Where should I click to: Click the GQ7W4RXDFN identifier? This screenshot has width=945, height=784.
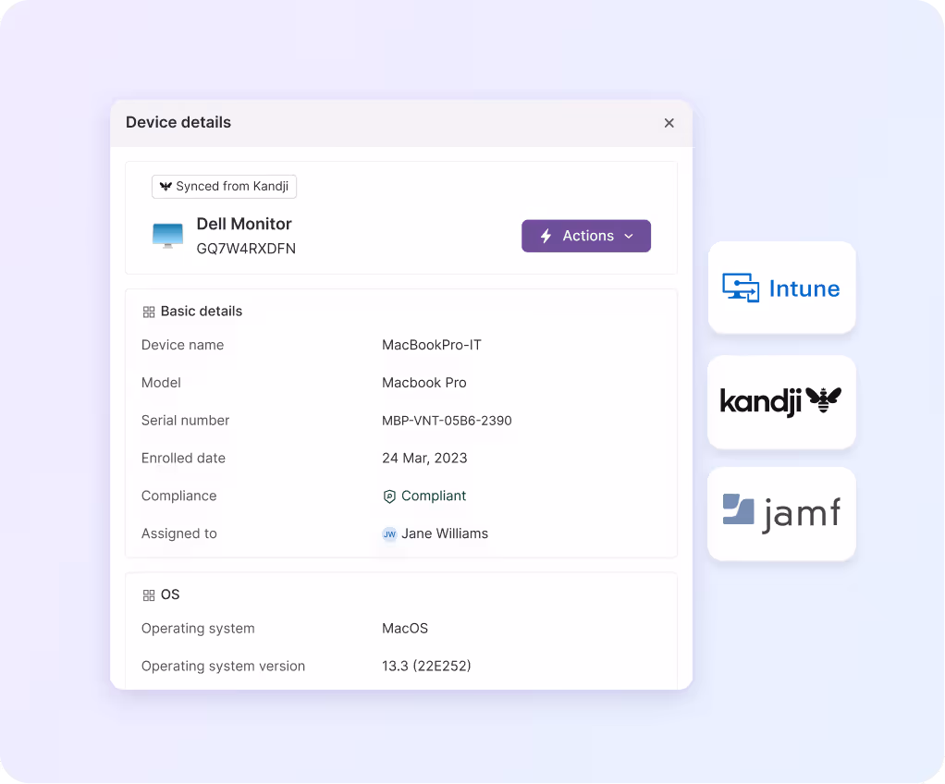coord(246,249)
